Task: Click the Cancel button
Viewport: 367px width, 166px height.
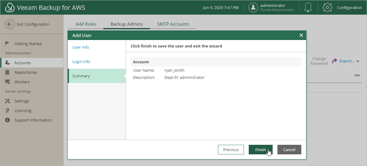Action: 289,150
